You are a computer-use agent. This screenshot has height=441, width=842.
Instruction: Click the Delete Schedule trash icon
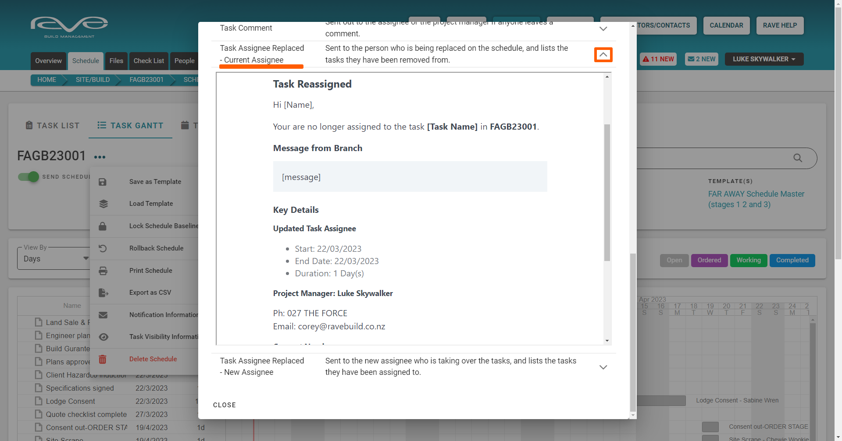103,359
